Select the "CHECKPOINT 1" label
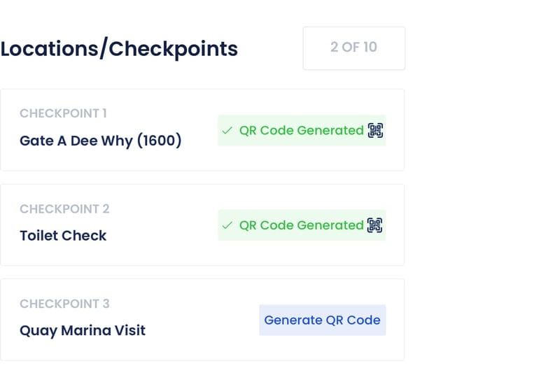This screenshot has height=389, width=560. click(x=63, y=113)
